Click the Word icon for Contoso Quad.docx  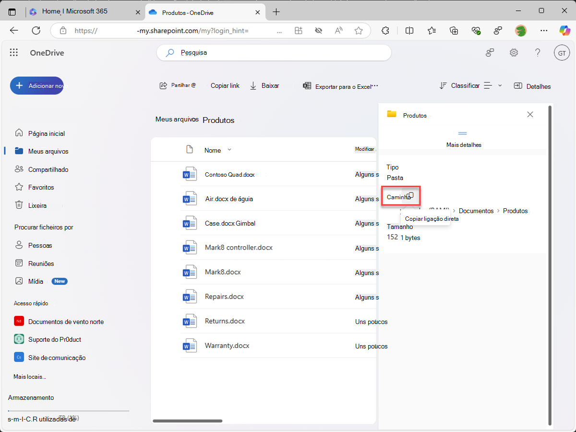click(x=190, y=174)
